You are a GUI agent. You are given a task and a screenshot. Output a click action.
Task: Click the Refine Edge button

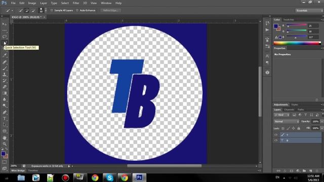click(x=110, y=10)
